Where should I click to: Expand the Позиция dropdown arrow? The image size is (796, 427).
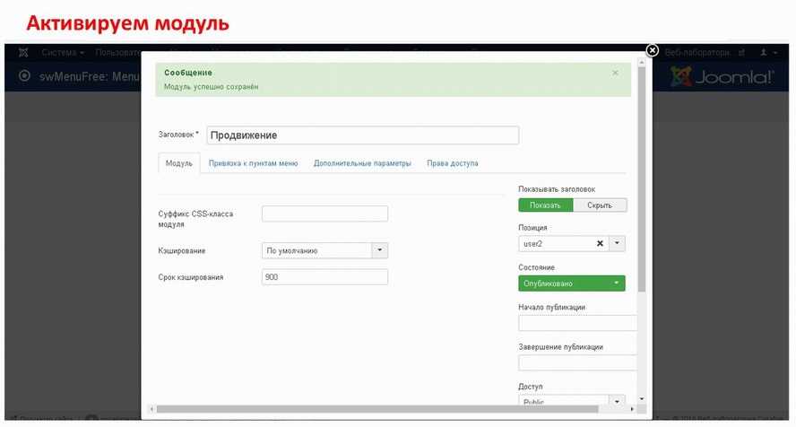618,244
